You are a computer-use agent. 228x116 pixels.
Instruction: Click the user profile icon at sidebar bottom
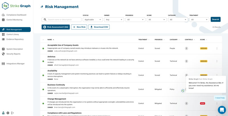tap(3, 113)
